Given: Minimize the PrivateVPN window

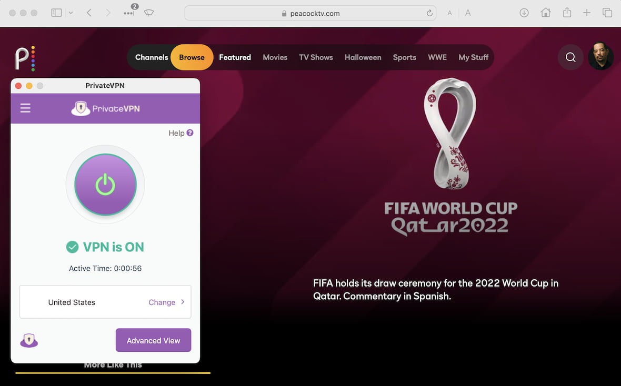Looking at the screenshot, I should [x=29, y=86].
